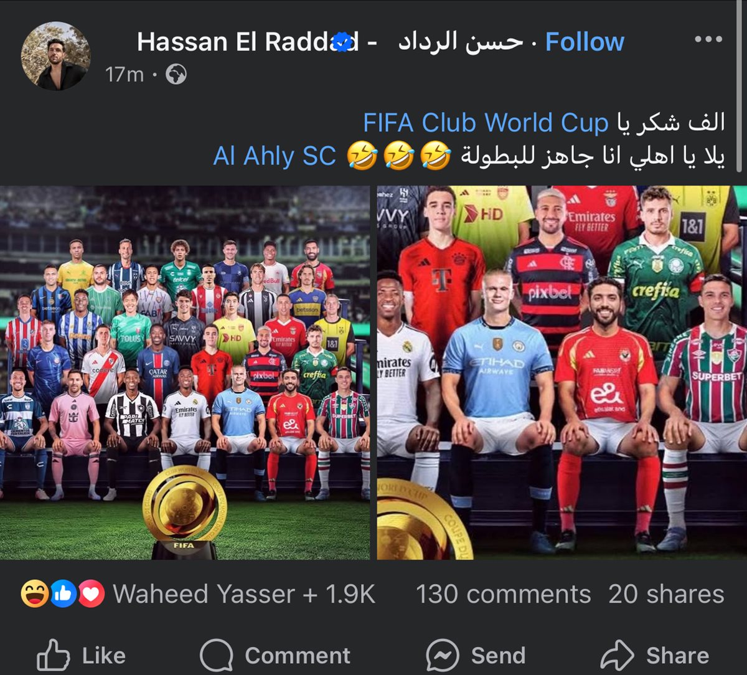Screen dimensions: 747x675
Task: Open Hassan El Raddad's profile picture
Action: (x=55, y=56)
